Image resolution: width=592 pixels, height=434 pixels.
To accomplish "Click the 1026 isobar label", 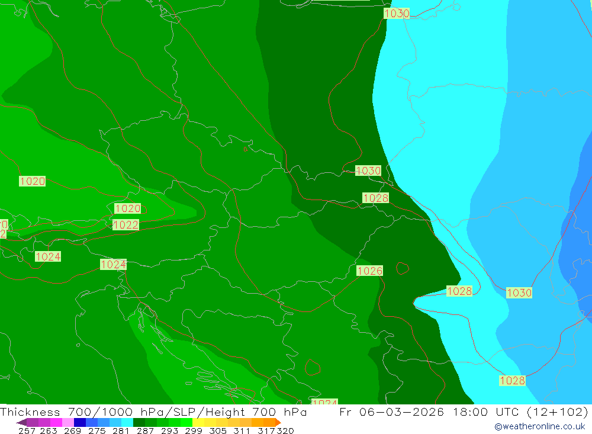I will click(x=370, y=271).
